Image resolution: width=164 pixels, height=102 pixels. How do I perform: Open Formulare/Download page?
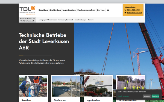[66, 20]
